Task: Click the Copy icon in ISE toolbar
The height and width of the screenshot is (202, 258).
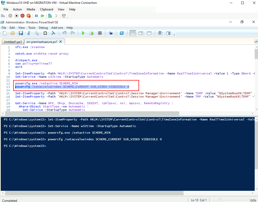Action: click(37, 33)
